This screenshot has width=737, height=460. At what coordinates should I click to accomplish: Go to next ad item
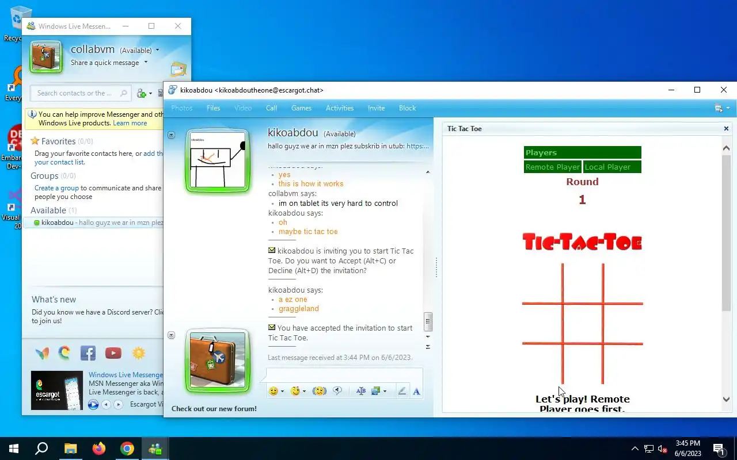(x=118, y=405)
